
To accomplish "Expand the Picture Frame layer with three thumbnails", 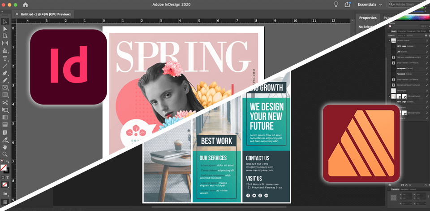I will 389,96.
